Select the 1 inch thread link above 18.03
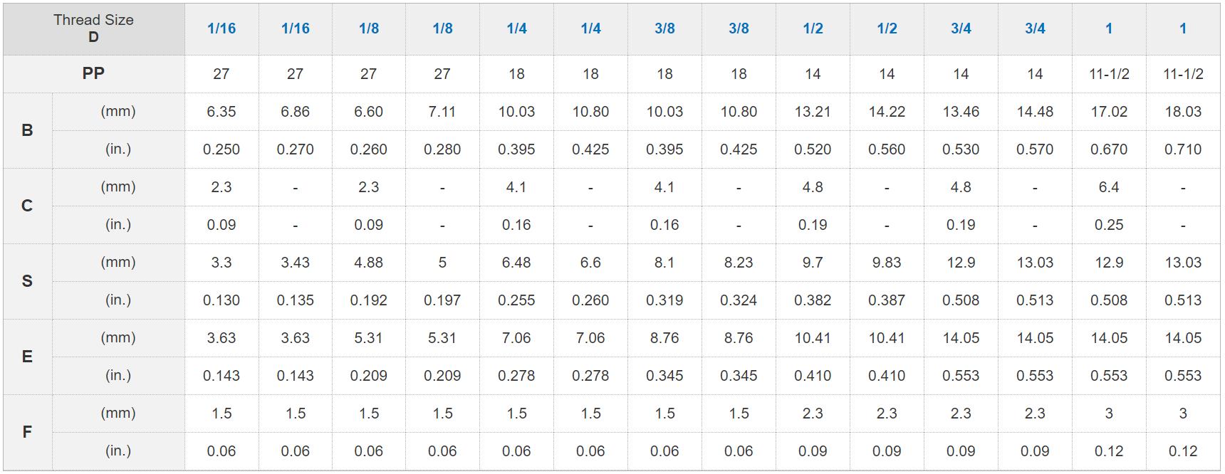1225x474 pixels. (x=1183, y=28)
